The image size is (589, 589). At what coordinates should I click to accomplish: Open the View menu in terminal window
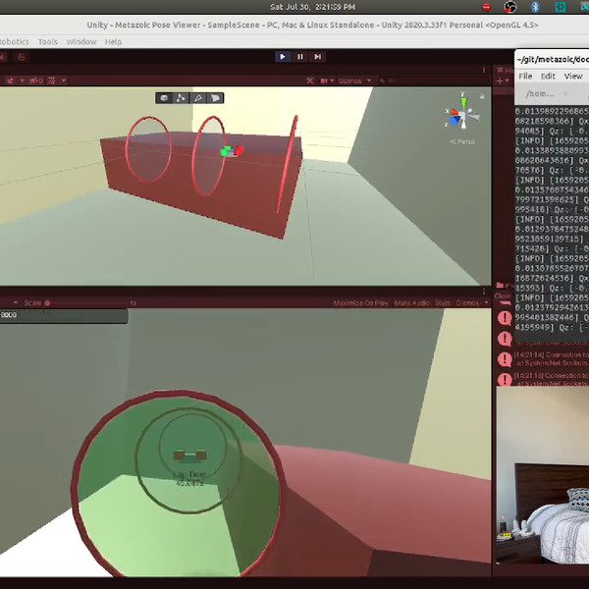(x=573, y=77)
